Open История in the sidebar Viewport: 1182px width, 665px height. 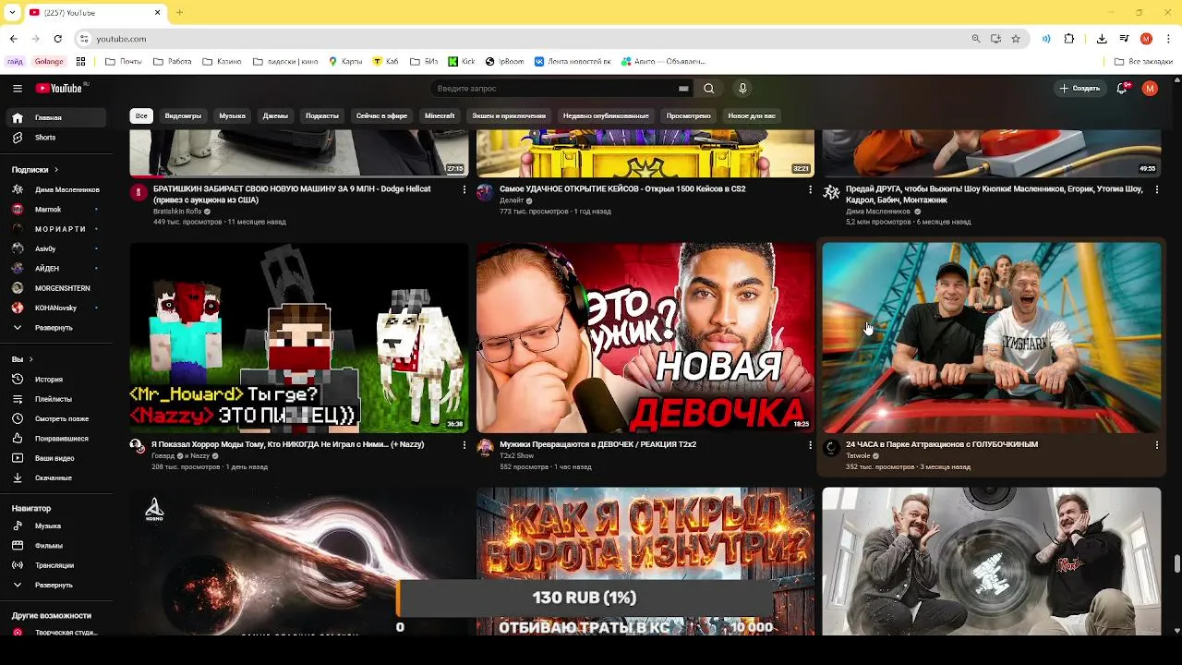point(57,380)
